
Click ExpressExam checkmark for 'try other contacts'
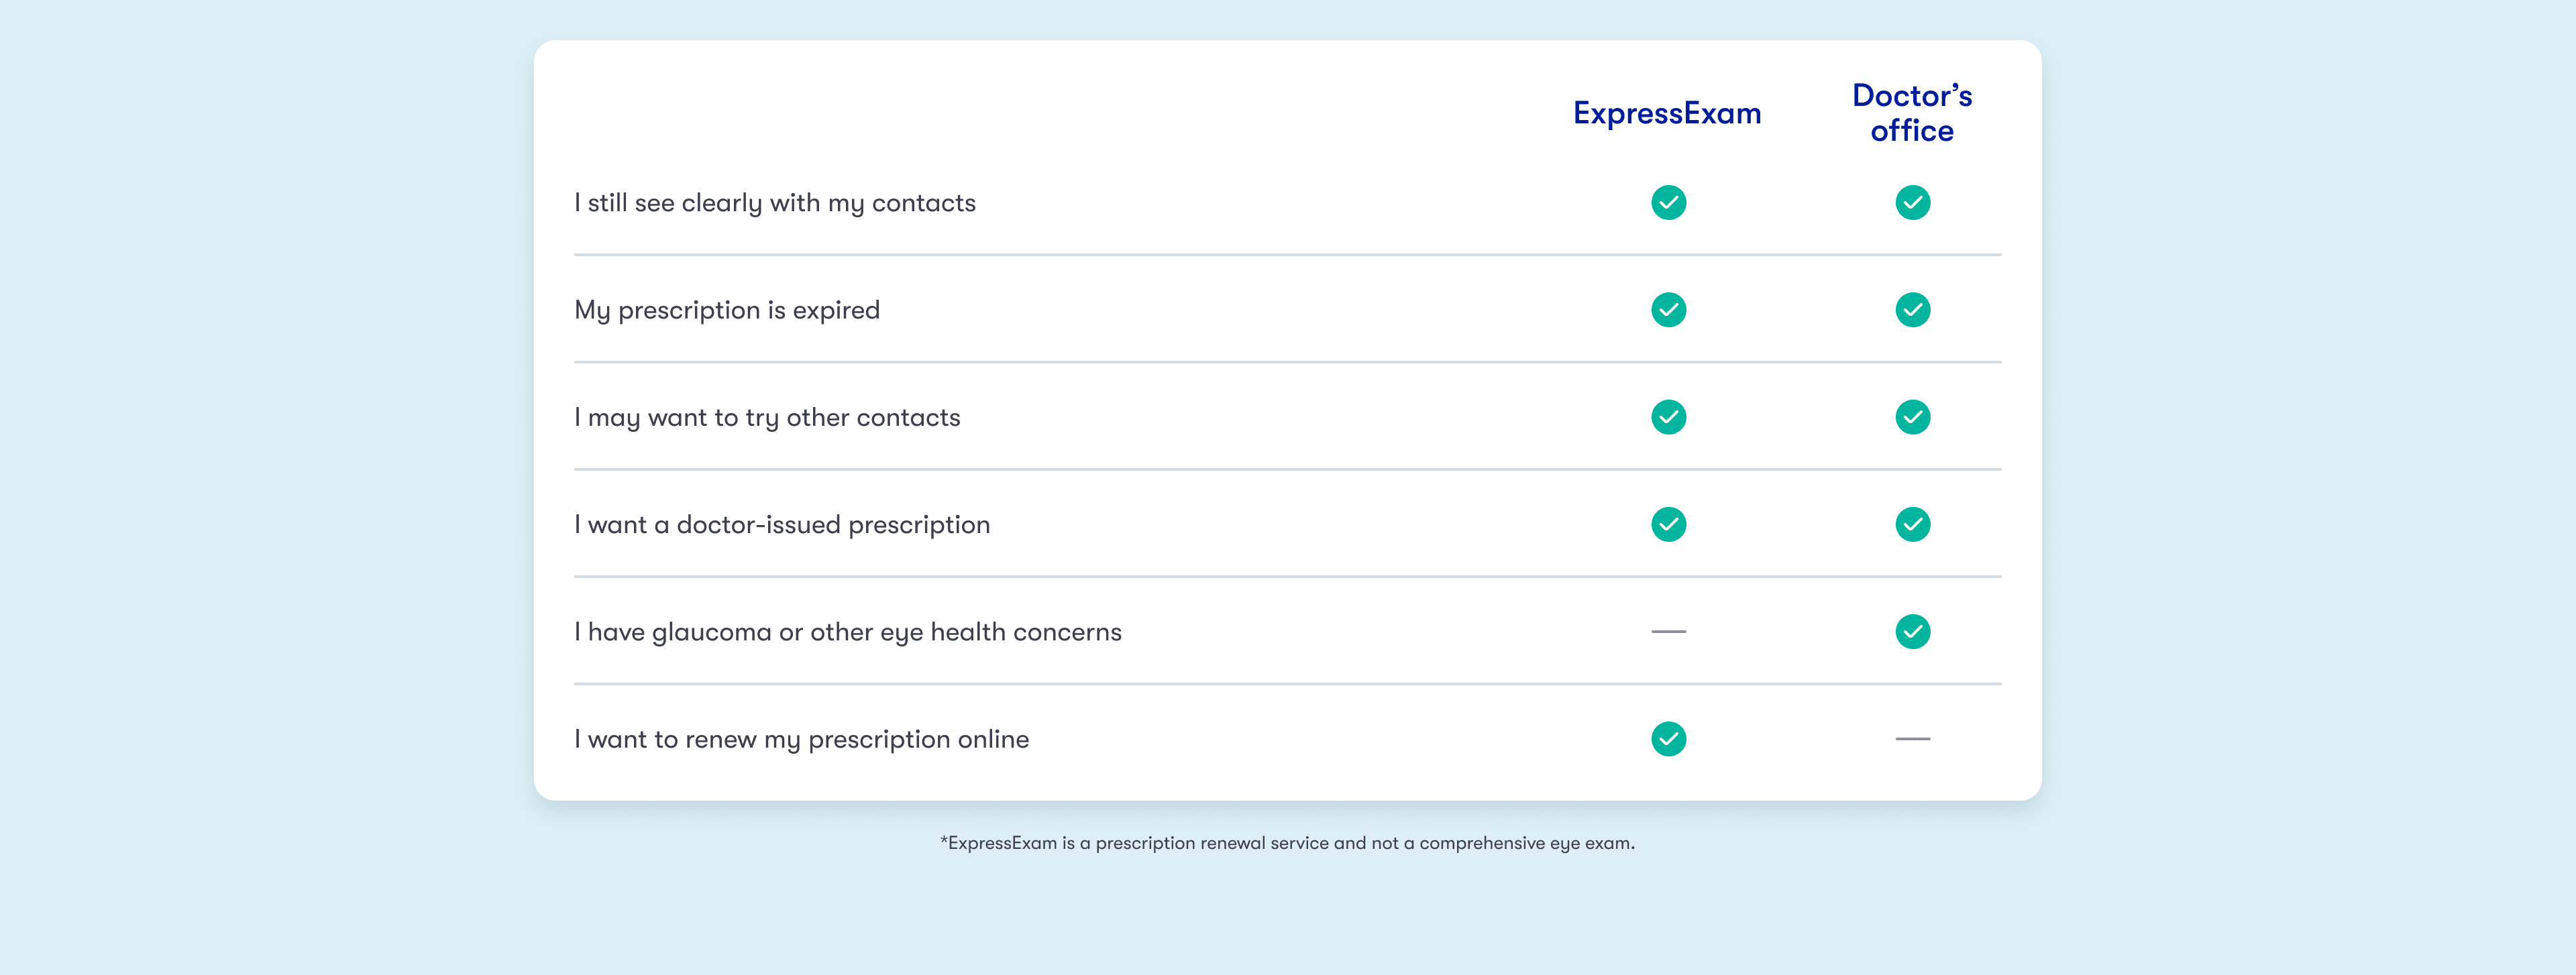[1668, 417]
